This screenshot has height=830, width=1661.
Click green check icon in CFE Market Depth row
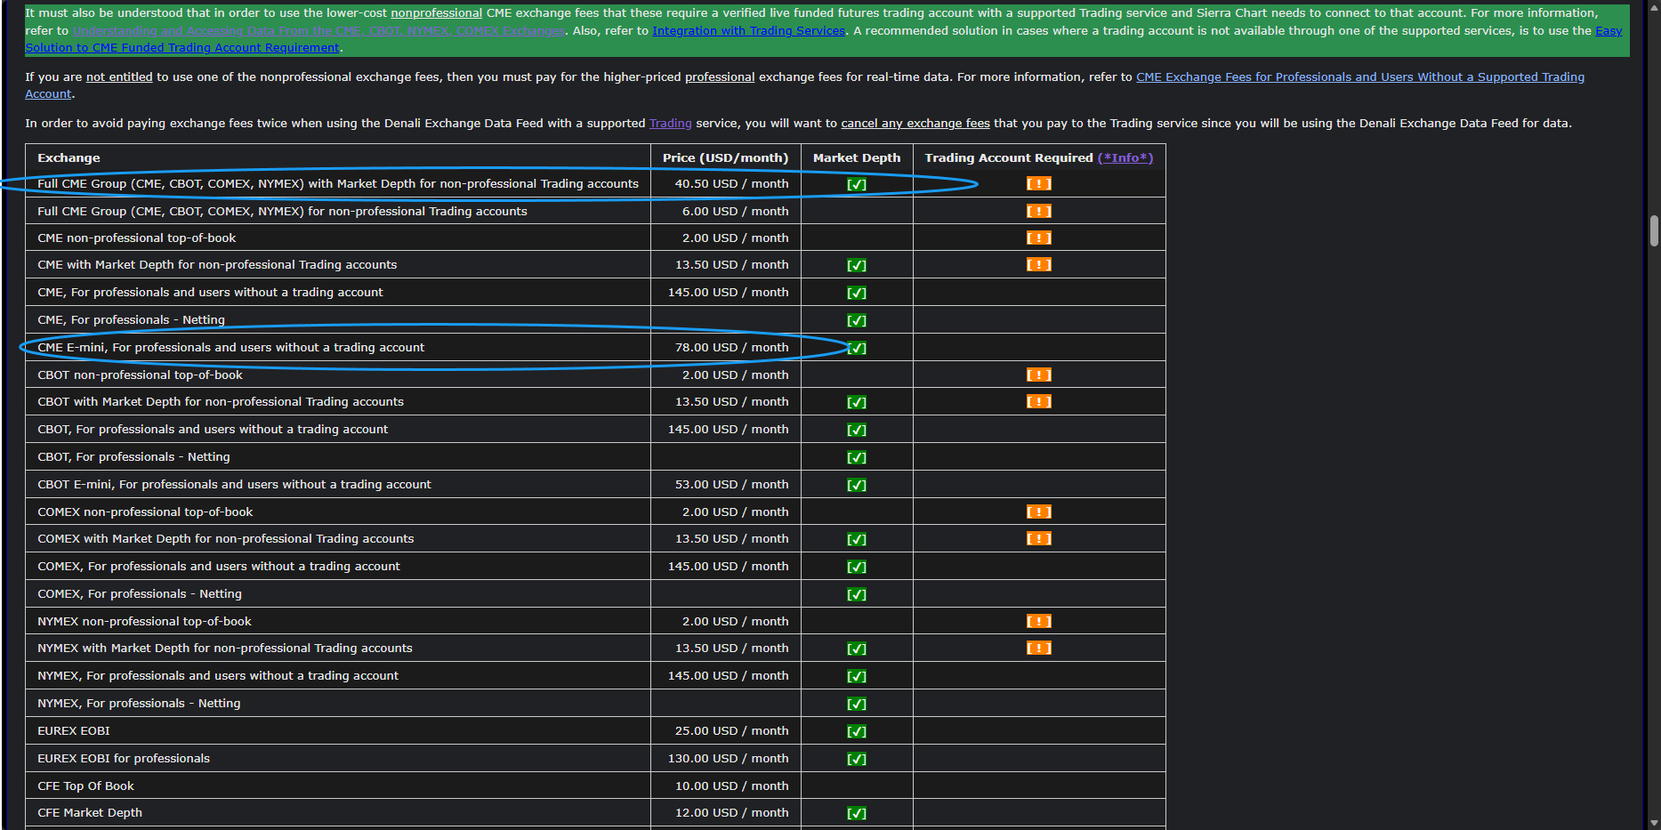click(x=856, y=814)
